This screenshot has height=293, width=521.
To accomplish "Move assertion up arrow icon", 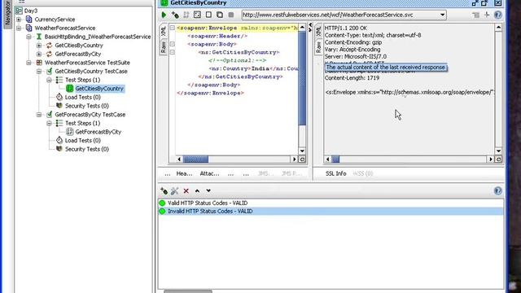I will coord(197,190).
